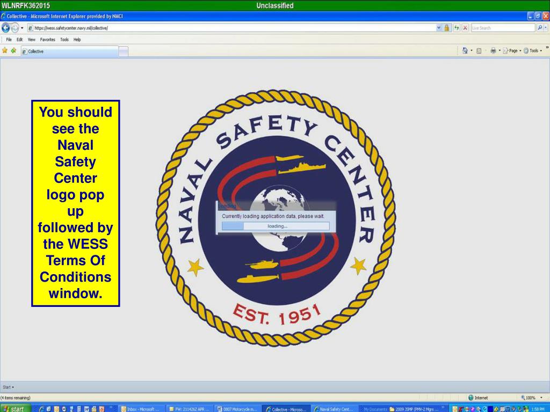Click the Live Search box

coord(503,28)
